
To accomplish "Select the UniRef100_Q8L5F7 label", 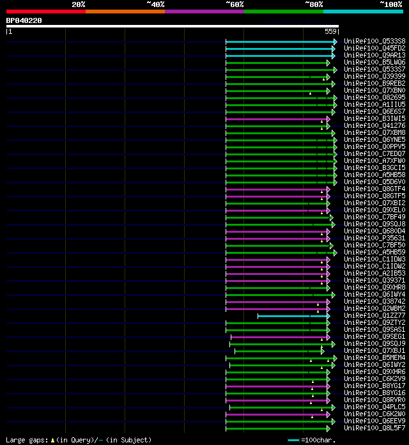I will tap(374, 428).
